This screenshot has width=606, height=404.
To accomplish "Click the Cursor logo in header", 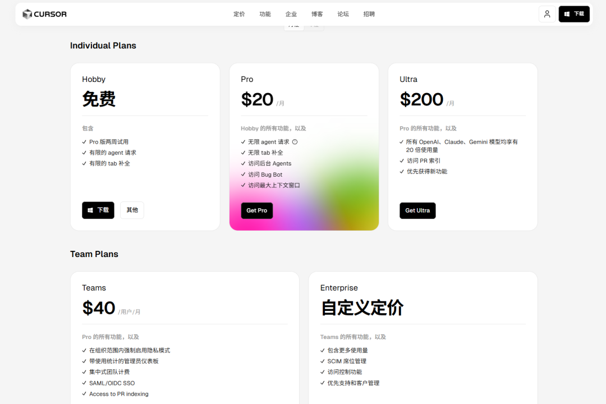I will pyautogui.click(x=44, y=14).
